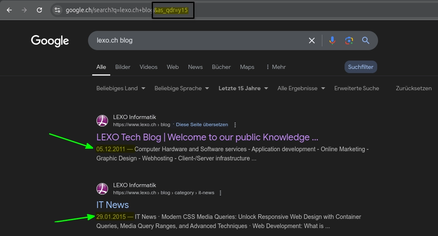
Task: Expand the Mehr menu
Action: [x=276, y=67]
